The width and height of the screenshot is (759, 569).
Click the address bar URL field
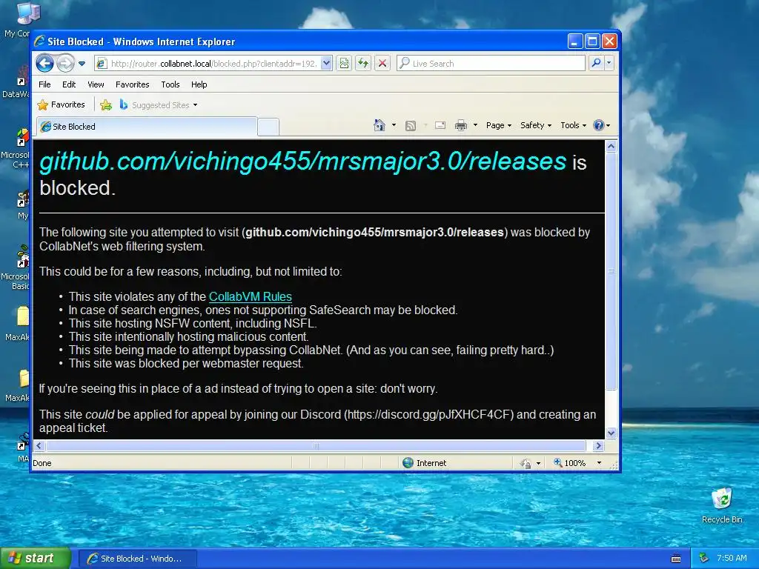pos(213,64)
